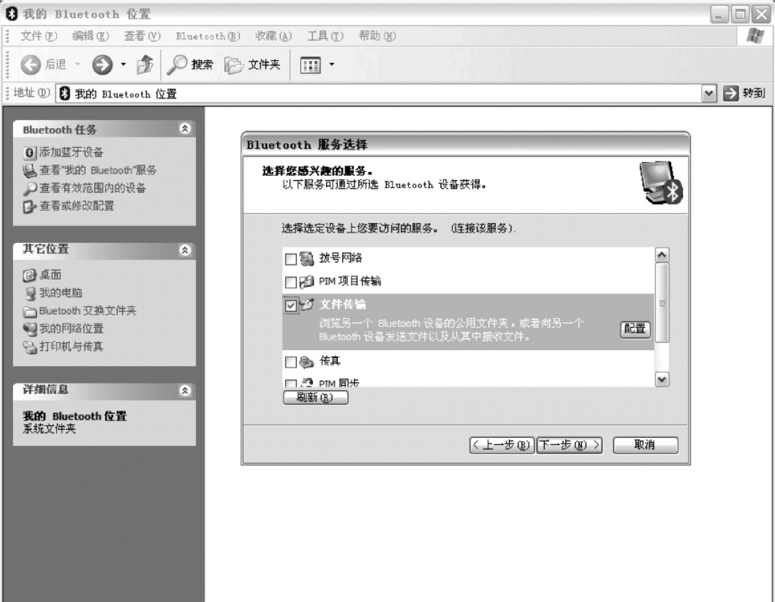Click the Back arrow icon
The image size is (775, 602).
(x=31, y=64)
